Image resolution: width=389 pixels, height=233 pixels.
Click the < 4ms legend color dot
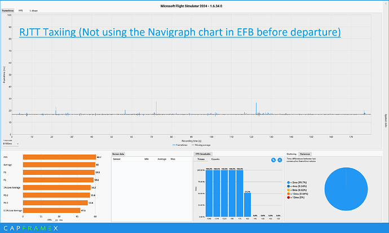(x=288, y=186)
